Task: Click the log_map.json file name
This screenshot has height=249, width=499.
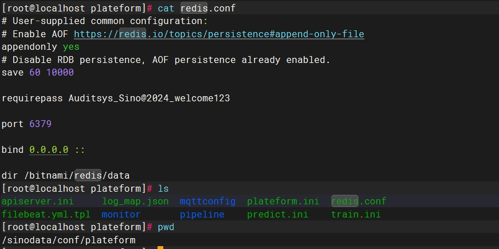Action: (x=135, y=201)
